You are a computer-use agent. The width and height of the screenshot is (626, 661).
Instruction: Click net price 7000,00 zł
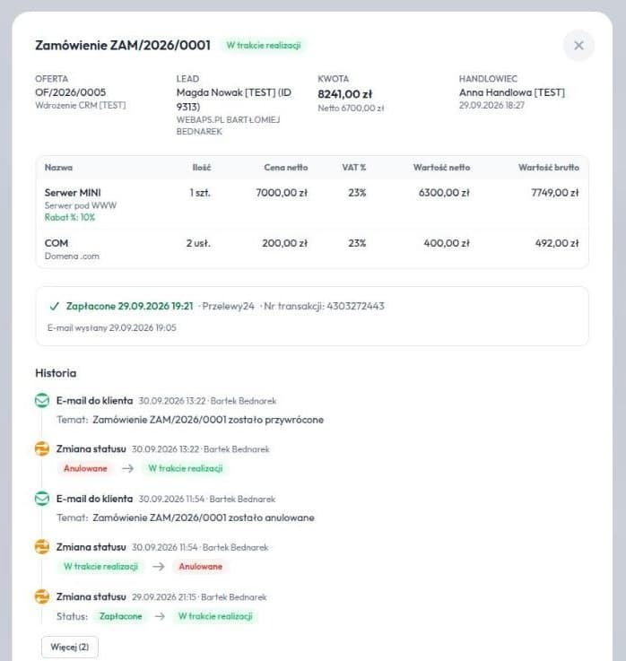(282, 193)
